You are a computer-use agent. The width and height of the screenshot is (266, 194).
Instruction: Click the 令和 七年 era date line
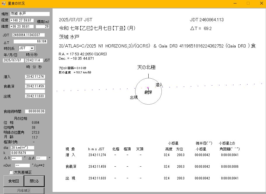[x=97, y=28]
